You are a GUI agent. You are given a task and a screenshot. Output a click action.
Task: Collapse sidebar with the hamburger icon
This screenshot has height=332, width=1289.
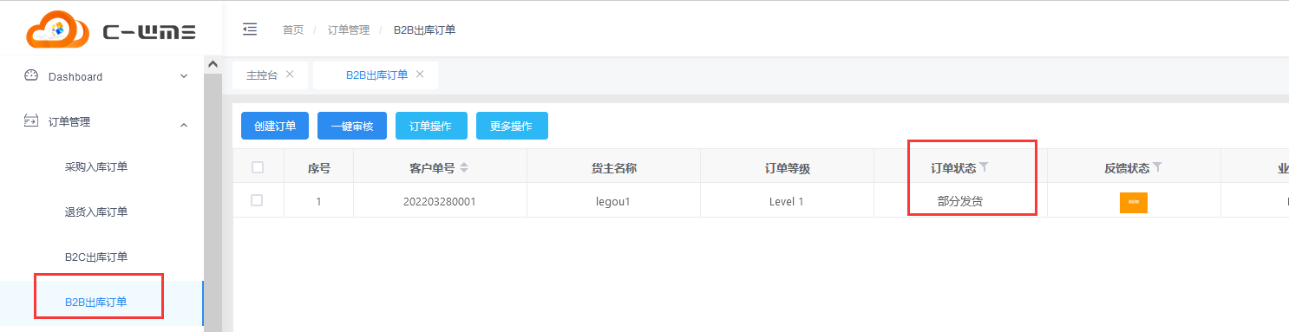[250, 29]
